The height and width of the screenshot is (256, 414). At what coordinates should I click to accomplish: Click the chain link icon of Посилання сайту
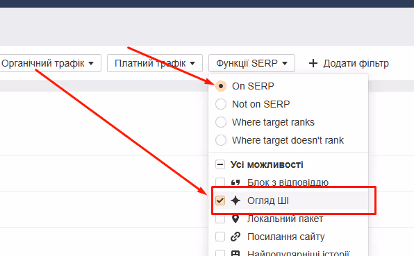(x=235, y=237)
